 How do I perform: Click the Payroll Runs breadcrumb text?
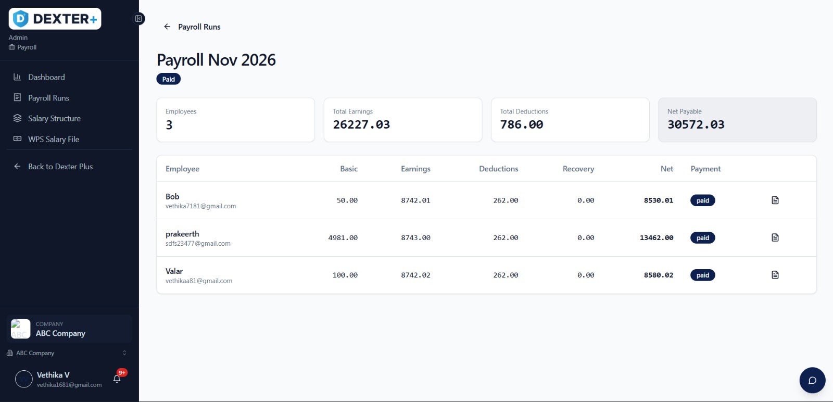pos(199,27)
